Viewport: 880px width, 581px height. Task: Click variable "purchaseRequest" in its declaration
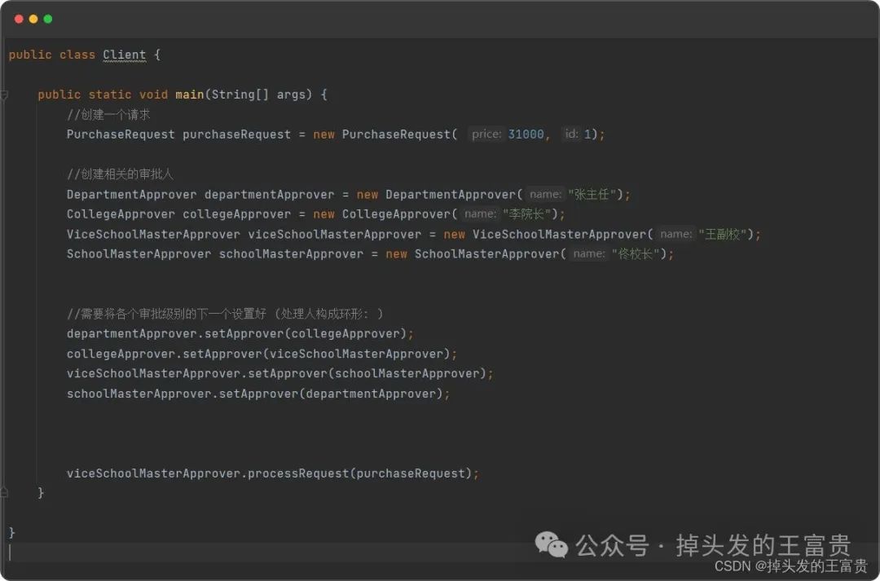(237, 134)
